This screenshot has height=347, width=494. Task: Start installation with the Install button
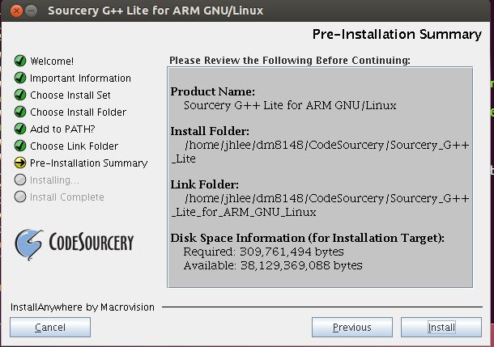[441, 328]
